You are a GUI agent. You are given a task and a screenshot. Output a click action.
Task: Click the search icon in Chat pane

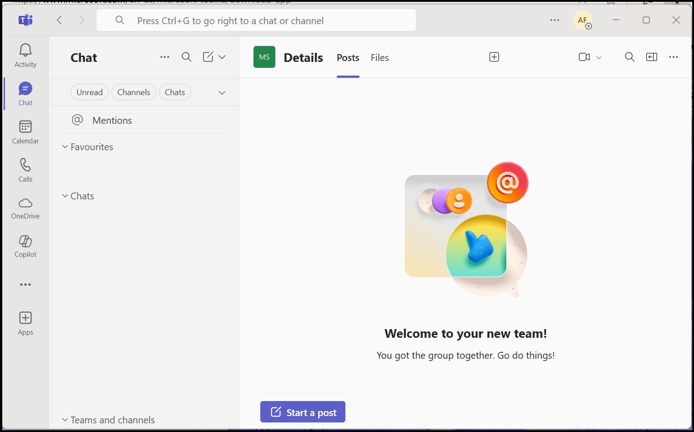click(x=187, y=57)
